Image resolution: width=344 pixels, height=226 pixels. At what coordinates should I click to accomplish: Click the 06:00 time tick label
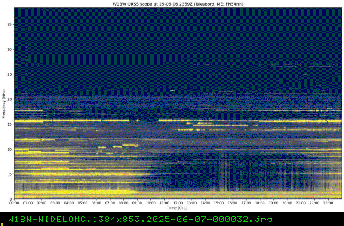(96, 203)
